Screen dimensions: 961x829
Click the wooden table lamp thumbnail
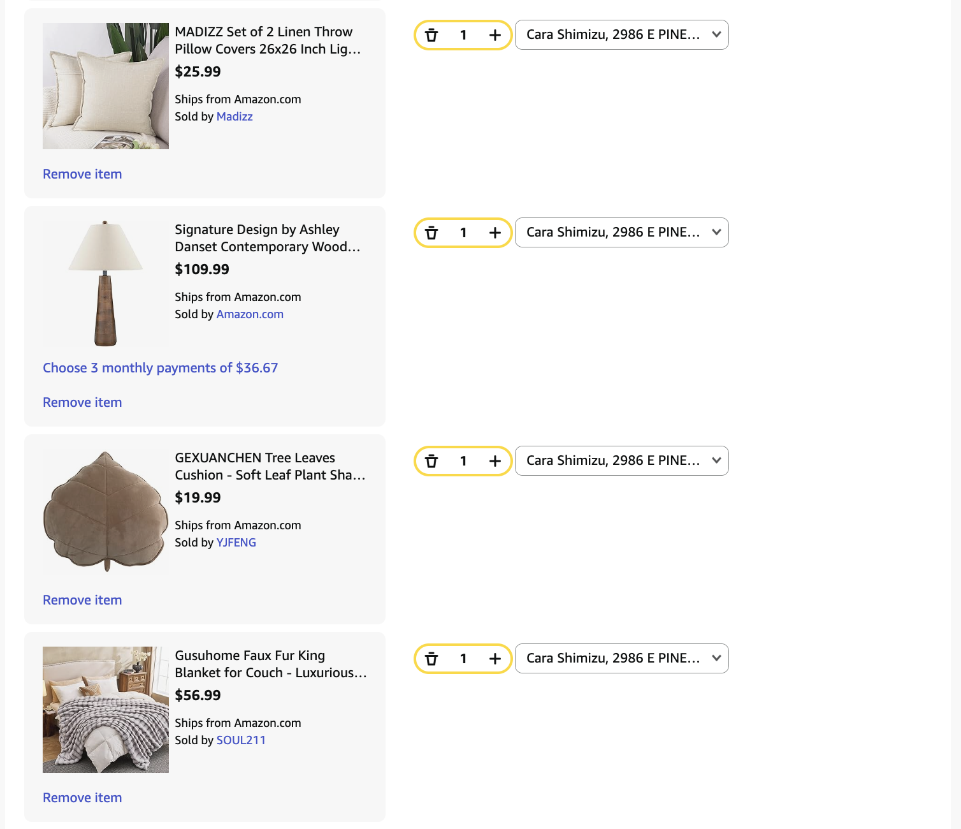106,284
